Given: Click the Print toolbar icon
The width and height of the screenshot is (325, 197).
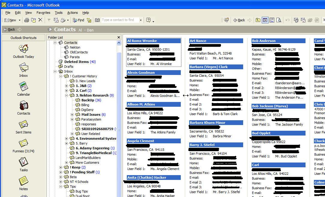Looking at the screenshot, I should pos(26,20).
